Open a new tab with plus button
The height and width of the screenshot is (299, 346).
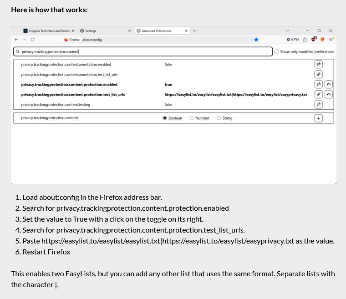tap(195, 31)
